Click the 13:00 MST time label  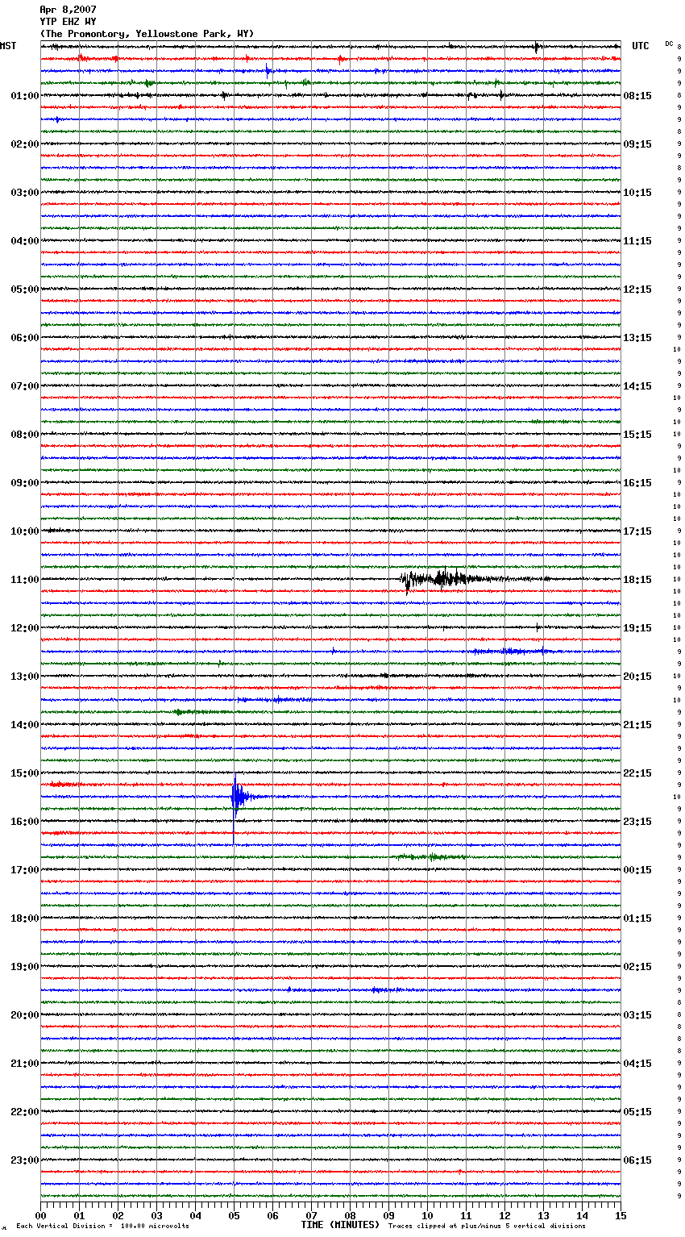point(24,677)
